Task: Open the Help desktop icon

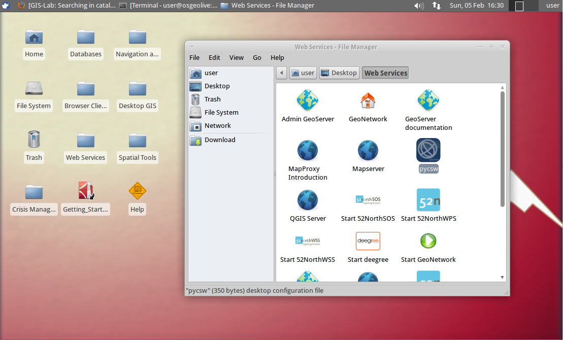Action: click(138, 191)
